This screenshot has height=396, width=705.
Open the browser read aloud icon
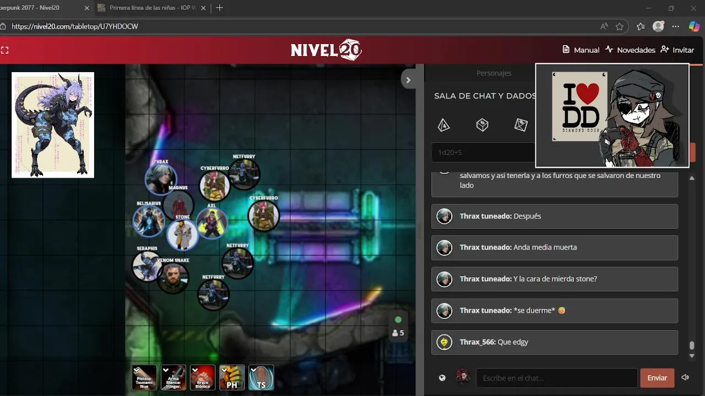coord(604,26)
